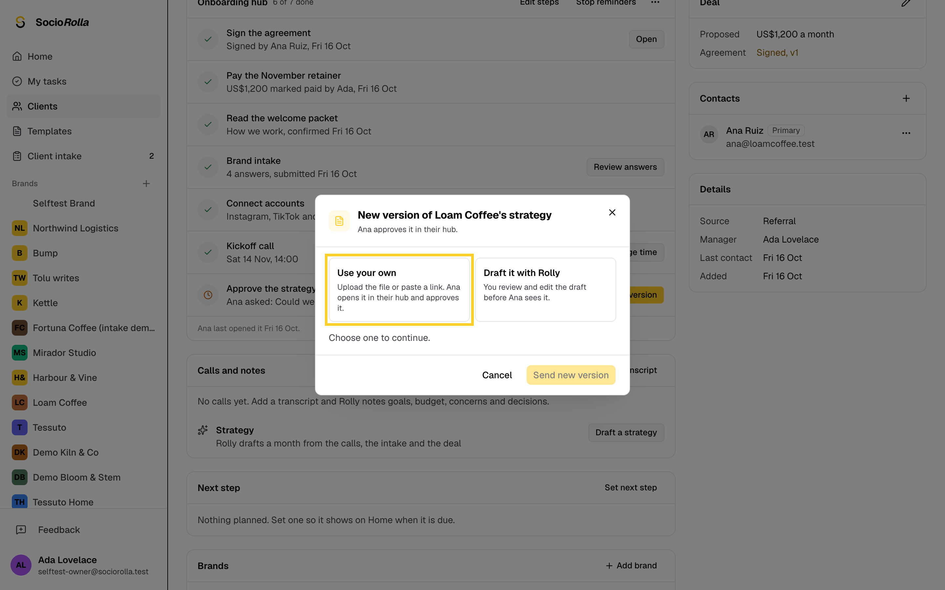Choose the Use your own option
945x590 pixels.
399,289
